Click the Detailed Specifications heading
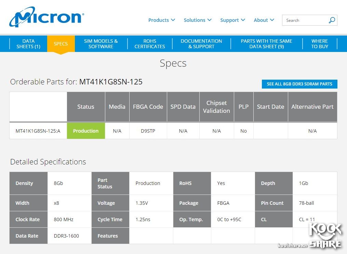Image resolution: width=347 pixels, height=254 pixels. 48,162
